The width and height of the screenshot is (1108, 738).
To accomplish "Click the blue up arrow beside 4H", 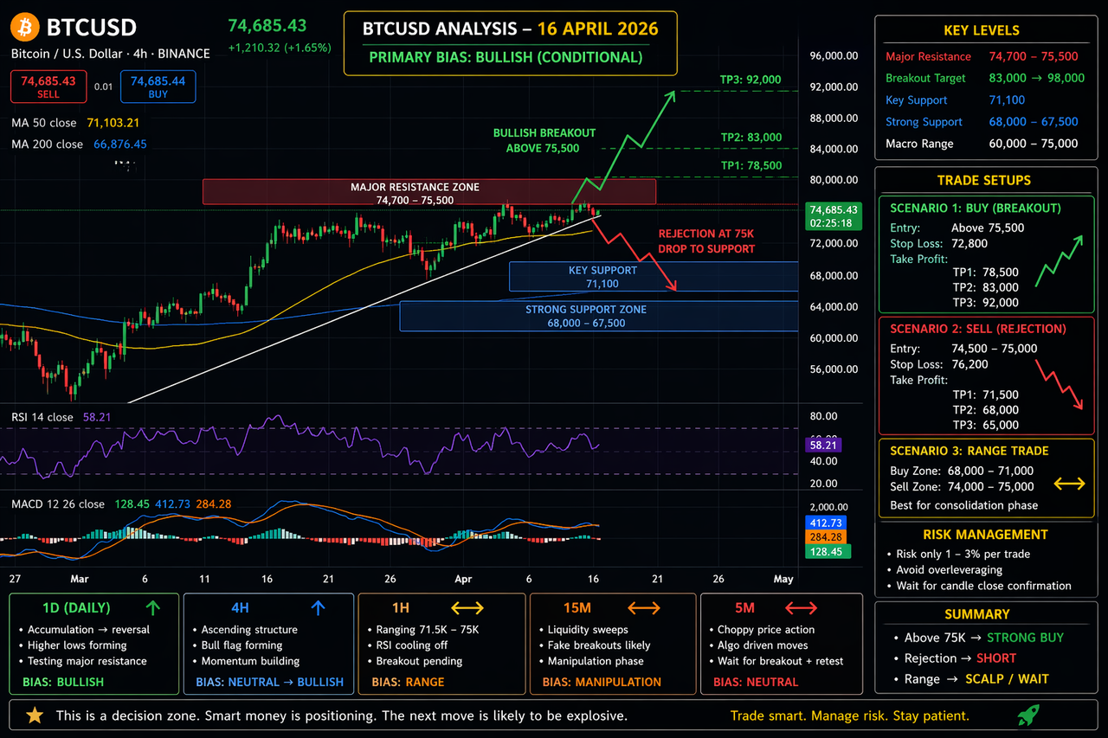I will [x=318, y=607].
